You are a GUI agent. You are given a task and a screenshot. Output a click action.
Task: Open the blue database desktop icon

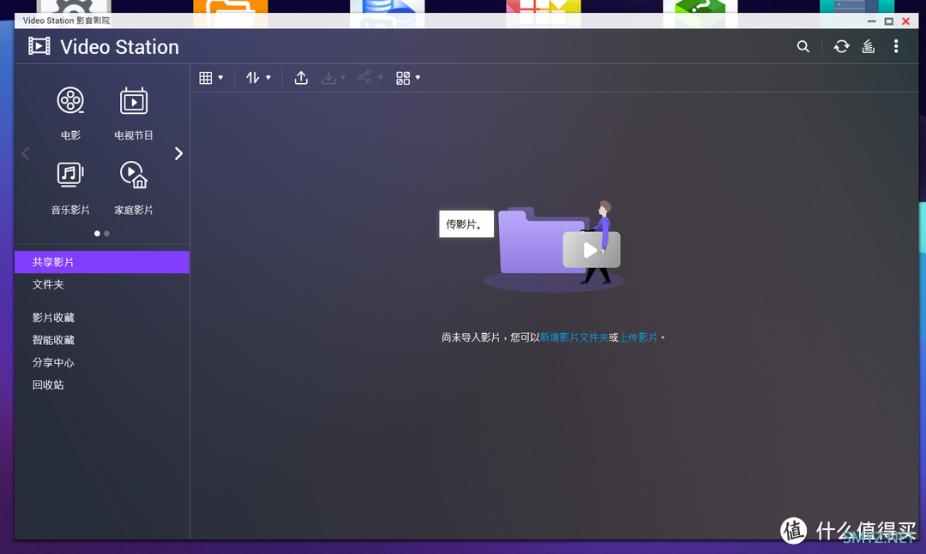387,14
